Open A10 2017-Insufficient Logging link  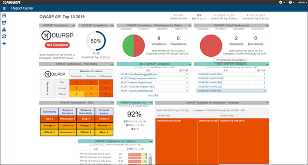point(139,74)
